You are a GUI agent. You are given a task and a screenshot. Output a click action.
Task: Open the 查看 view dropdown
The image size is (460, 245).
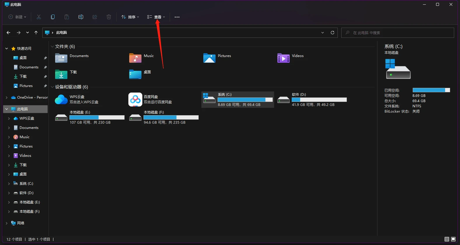pos(156,17)
